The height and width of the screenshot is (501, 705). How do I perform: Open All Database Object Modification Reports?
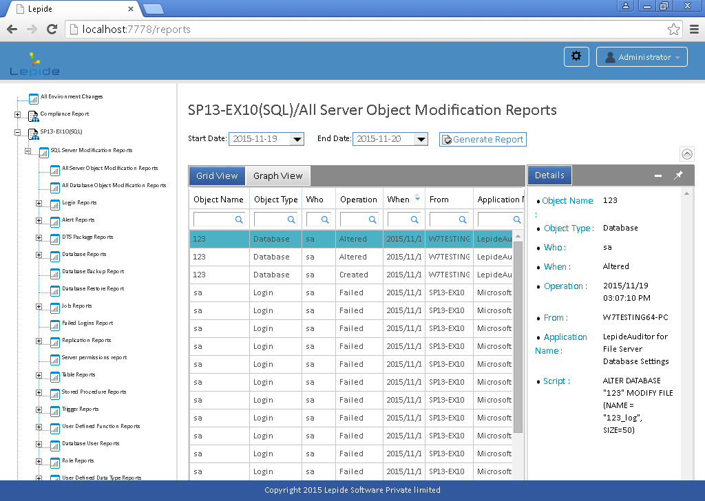click(114, 185)
